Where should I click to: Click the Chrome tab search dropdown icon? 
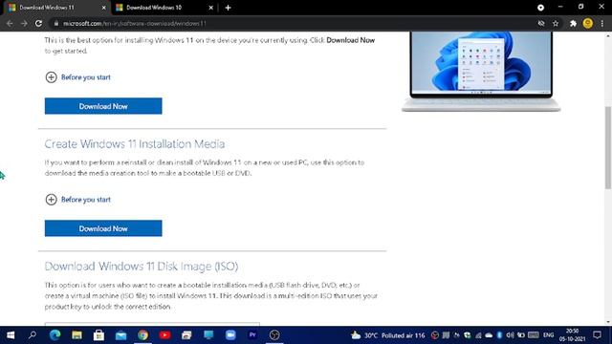(x=540, y=8)
